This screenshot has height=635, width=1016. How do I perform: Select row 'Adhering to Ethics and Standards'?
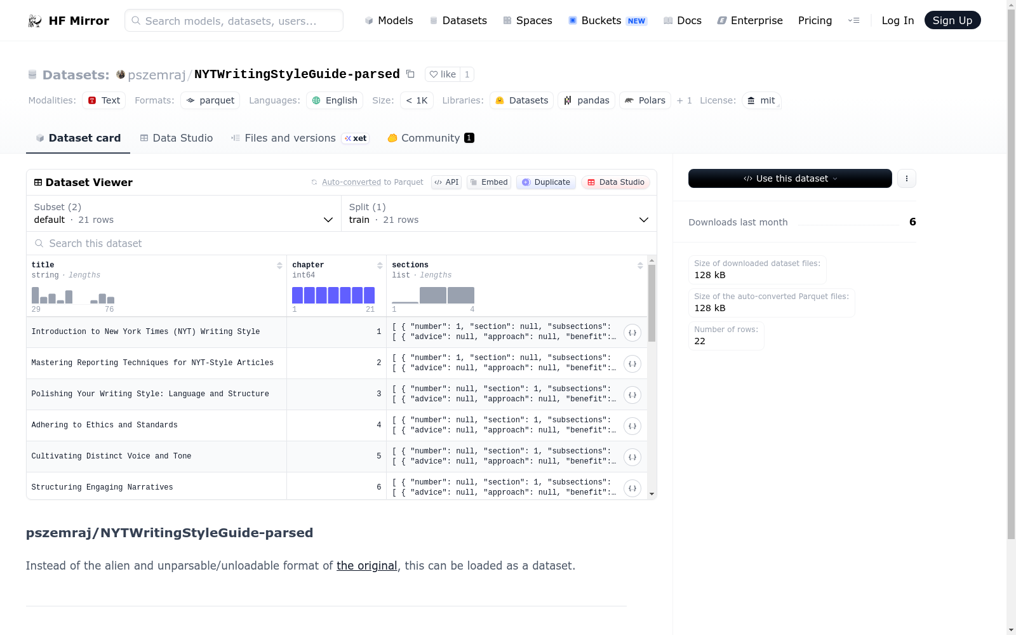coord(337,425)
